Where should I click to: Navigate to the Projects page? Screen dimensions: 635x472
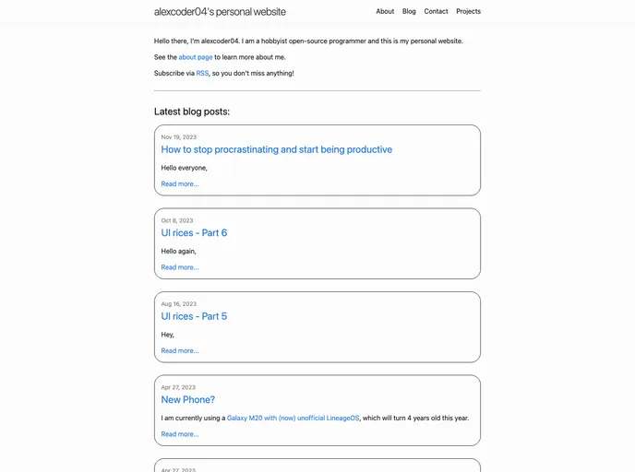pyautogui.click(x=468, y=12)
